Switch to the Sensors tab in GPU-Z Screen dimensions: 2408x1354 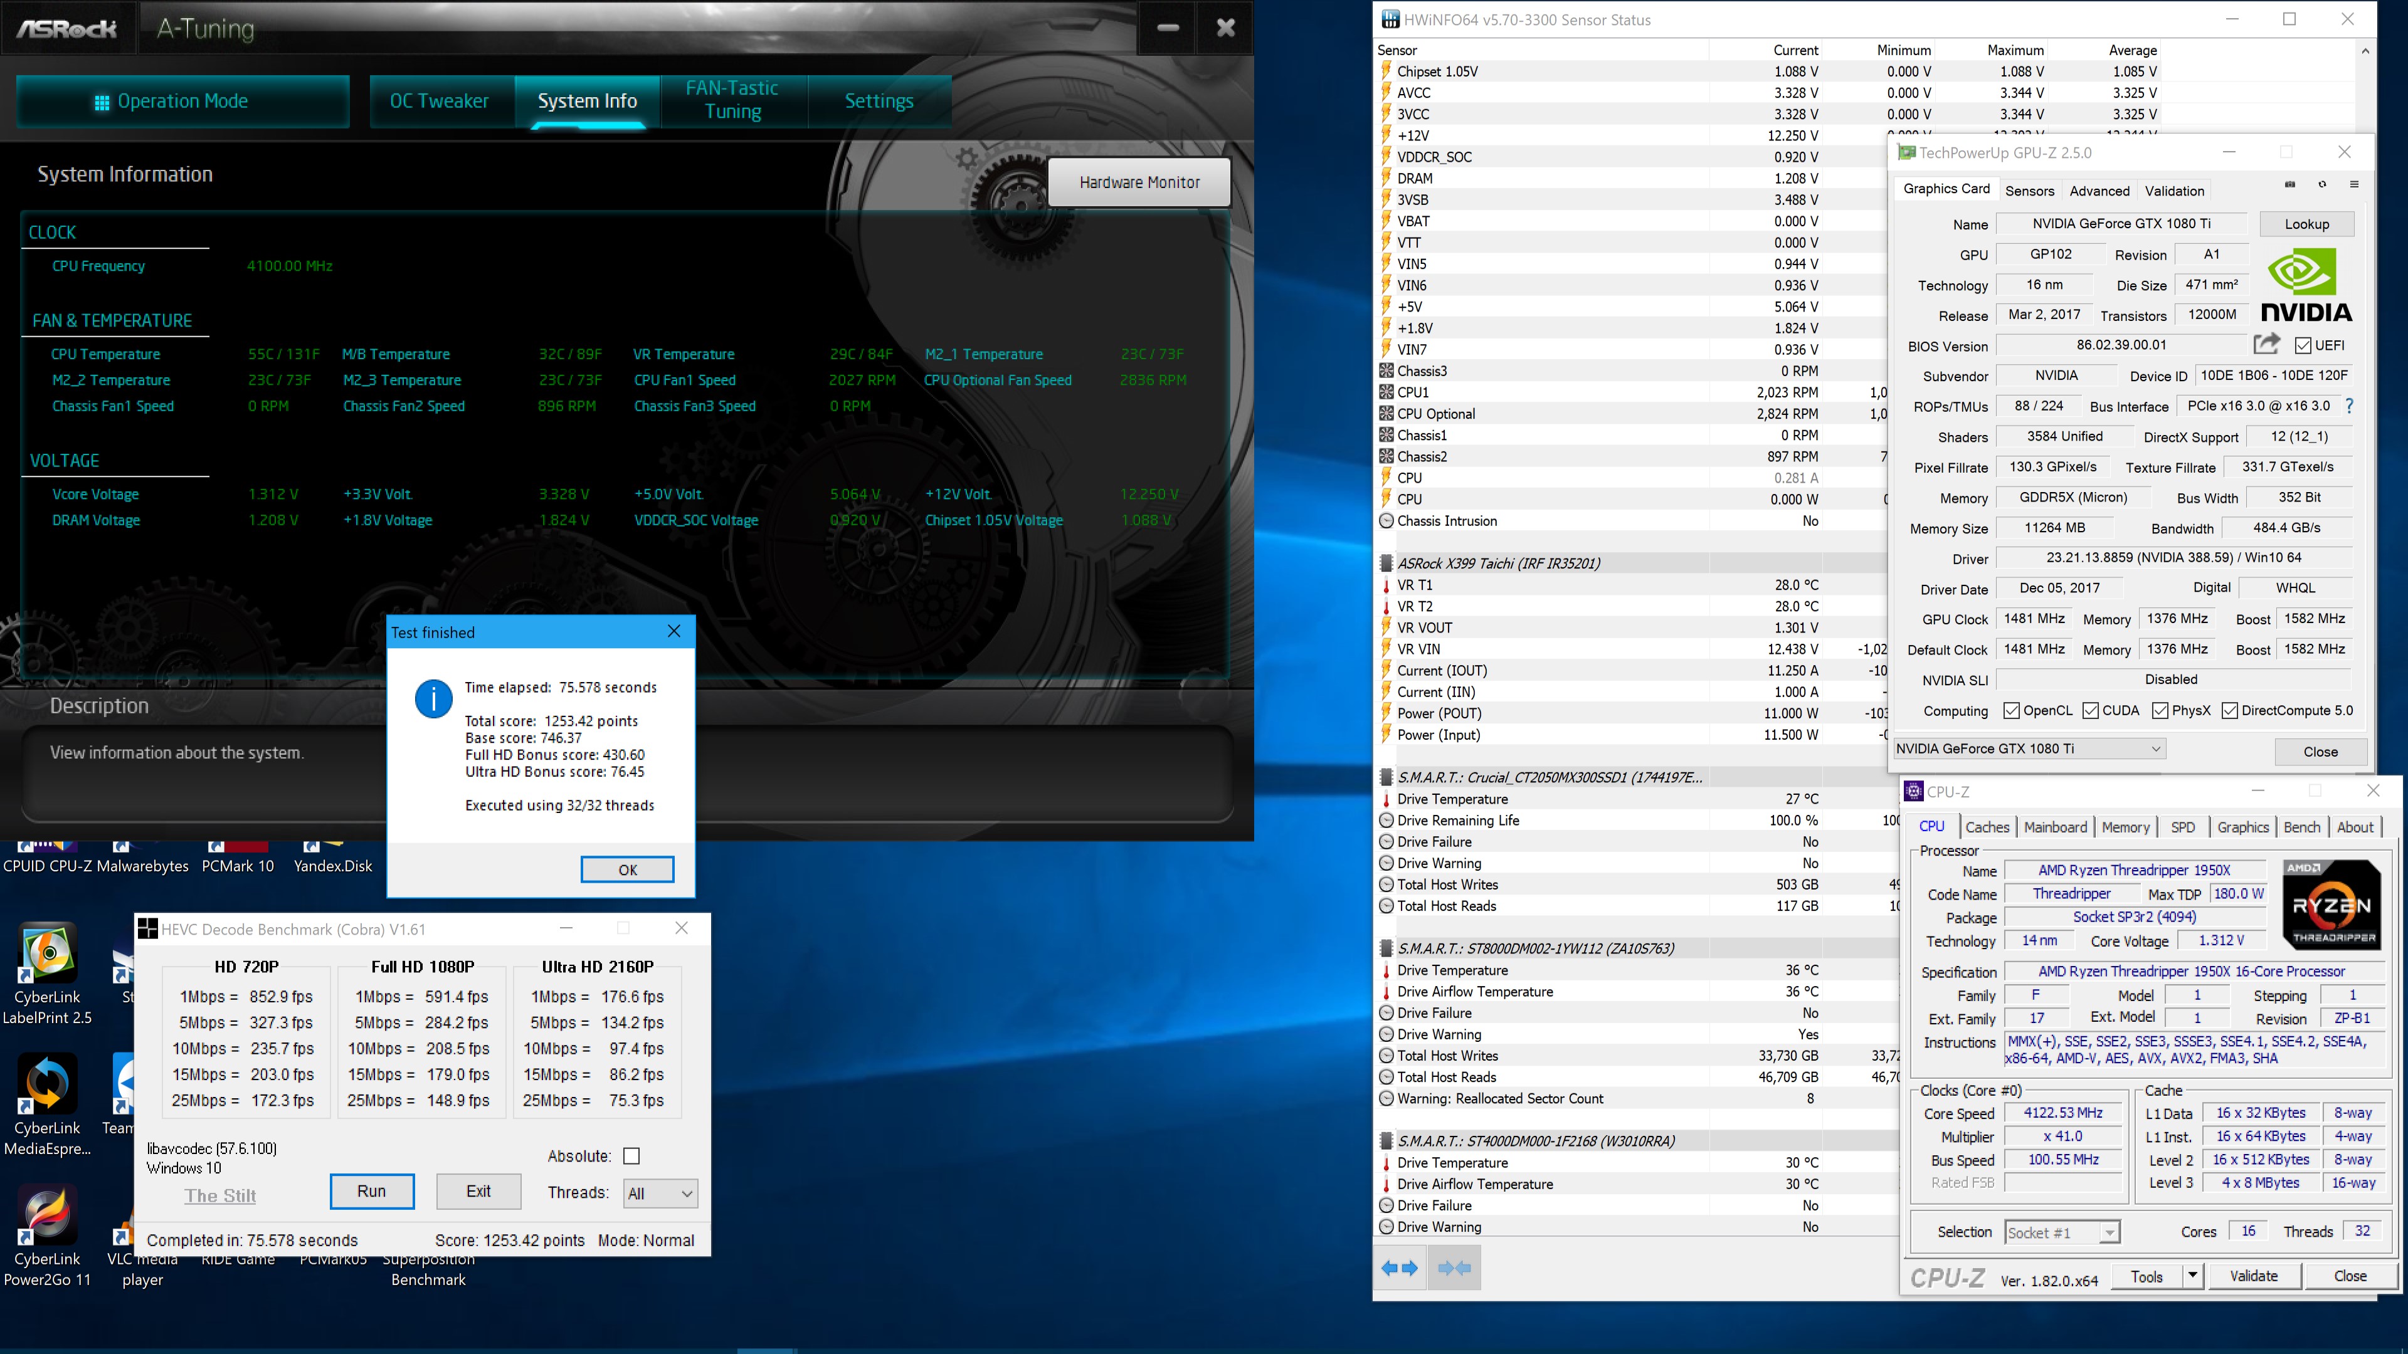[x=2029, y=191]
